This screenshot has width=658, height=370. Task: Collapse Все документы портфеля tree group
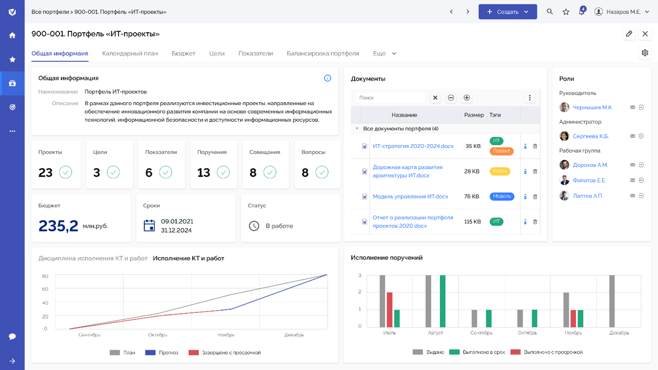click(357, 129)
